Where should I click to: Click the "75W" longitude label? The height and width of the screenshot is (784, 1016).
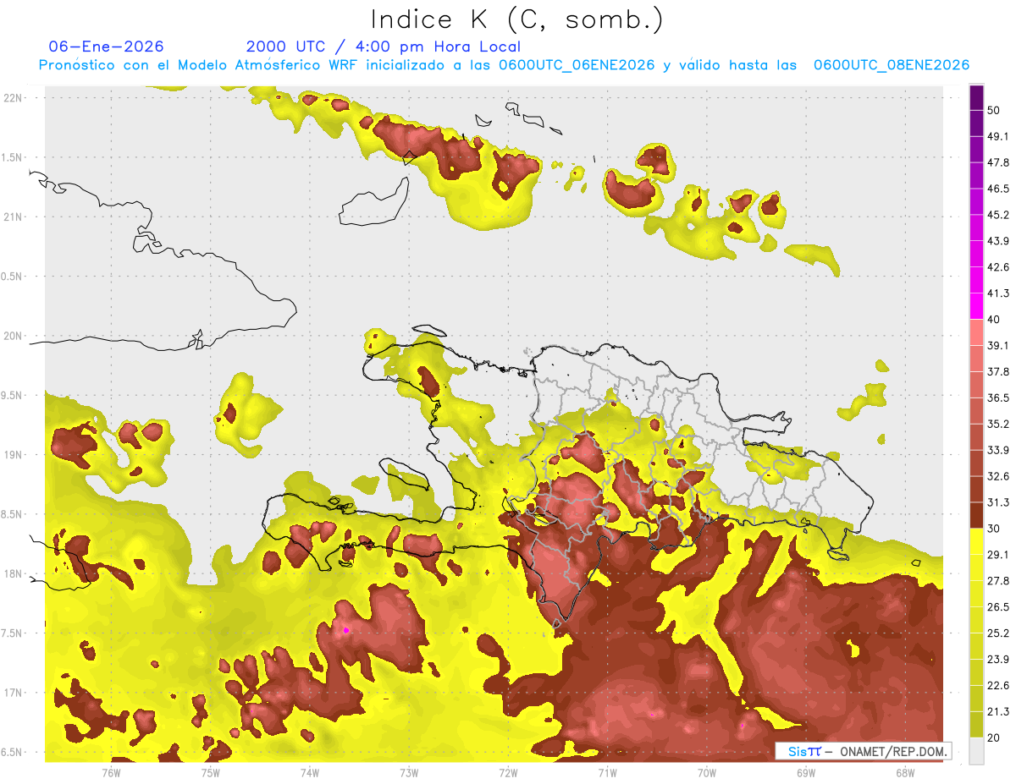click(x=210, y=772)
